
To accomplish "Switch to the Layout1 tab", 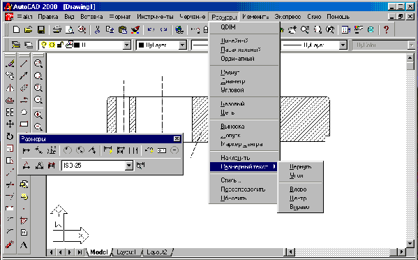I will (x=126, y=252).
